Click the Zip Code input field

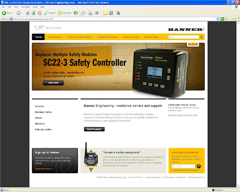coord(183,166)
